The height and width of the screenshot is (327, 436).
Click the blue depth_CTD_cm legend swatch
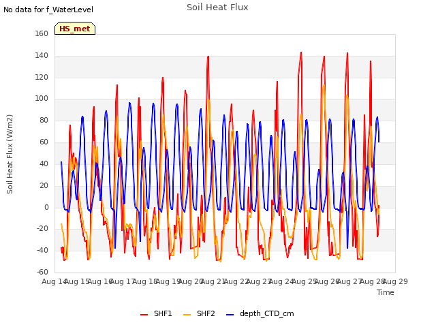(230, 315)
